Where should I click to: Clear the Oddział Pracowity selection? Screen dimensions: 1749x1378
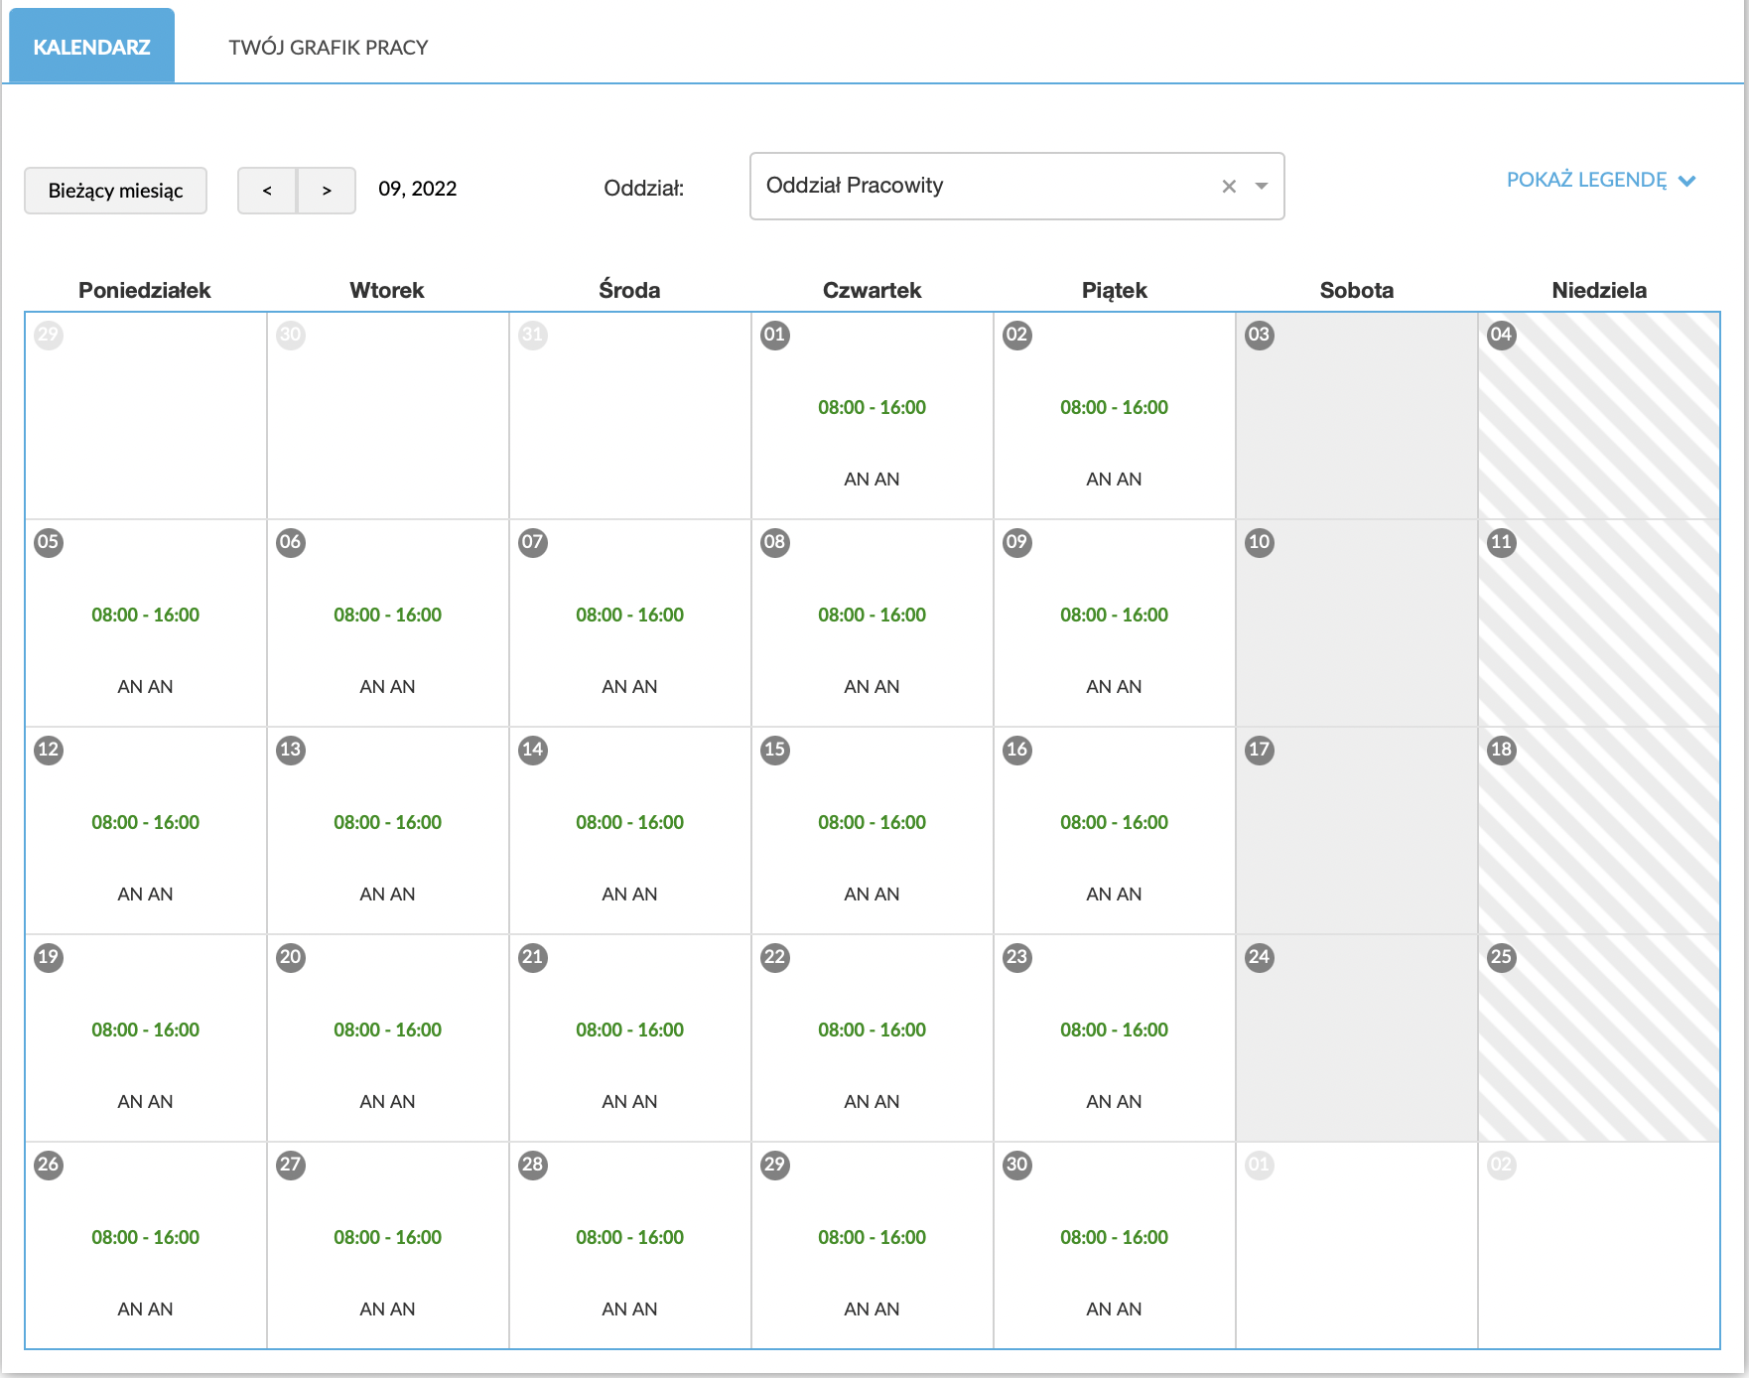point(1229,186)
